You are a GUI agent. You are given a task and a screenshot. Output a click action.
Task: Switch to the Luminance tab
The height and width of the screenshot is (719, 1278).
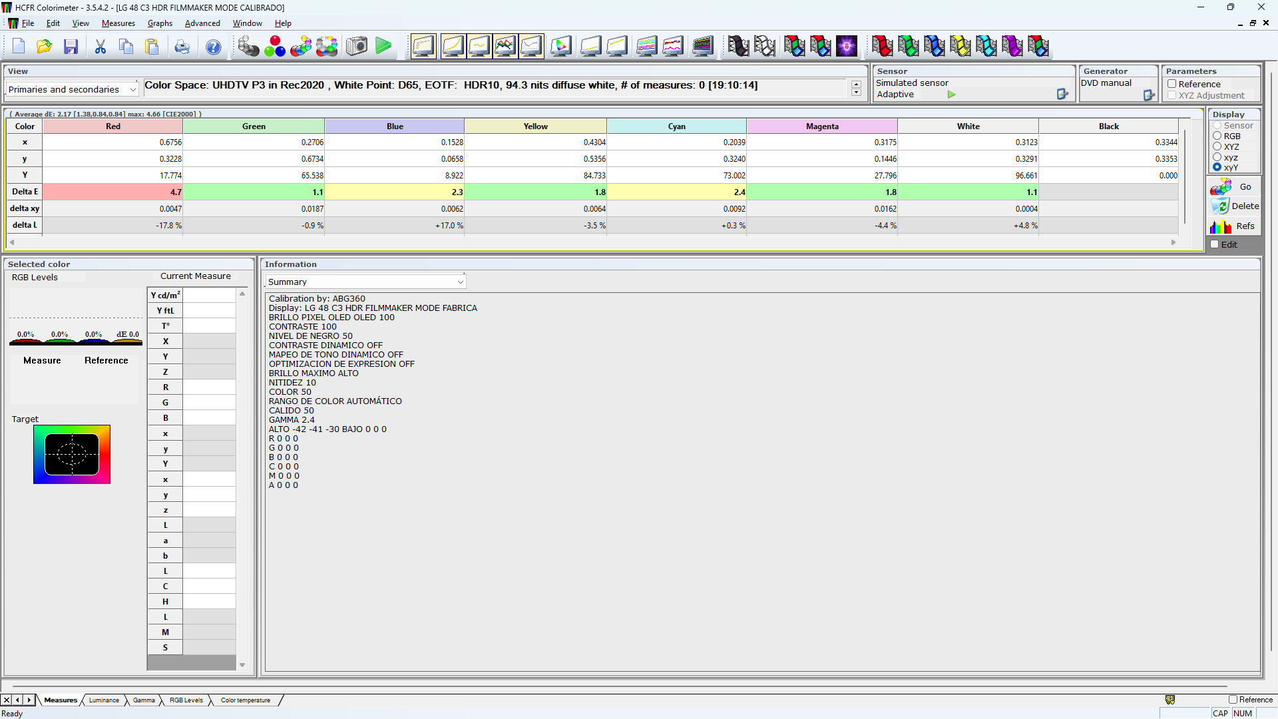pyautogui.click(x=104, y=700)
